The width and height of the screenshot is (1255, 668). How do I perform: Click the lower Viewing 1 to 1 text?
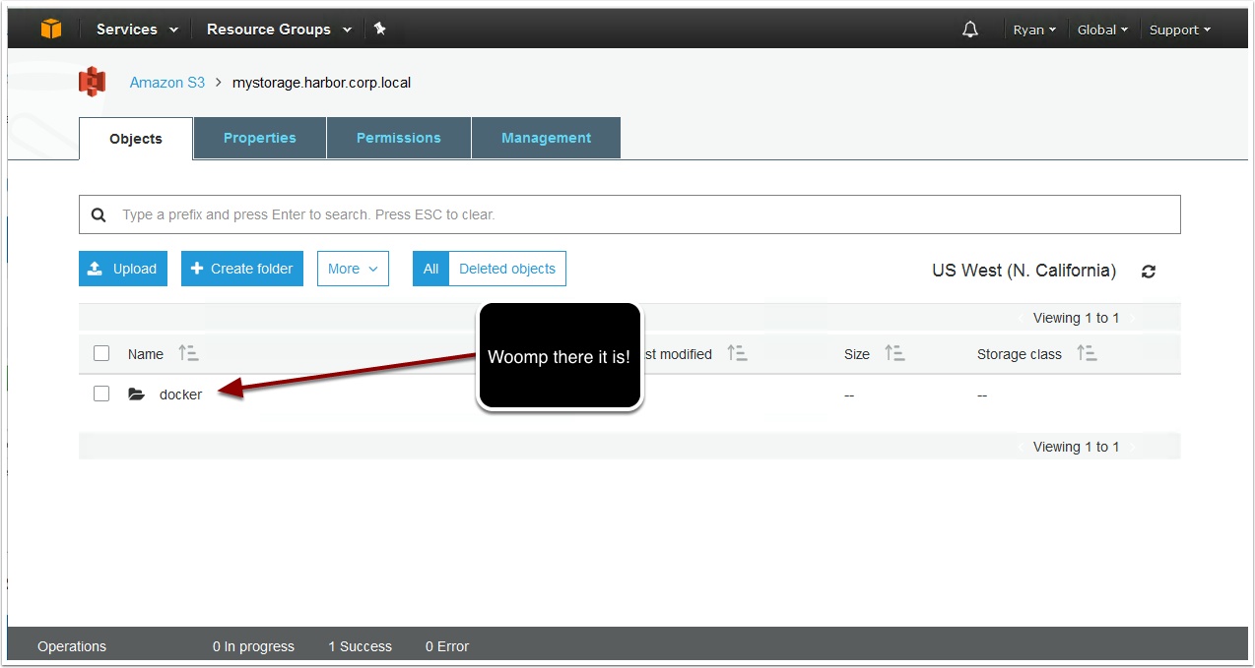coord(1076,447)
